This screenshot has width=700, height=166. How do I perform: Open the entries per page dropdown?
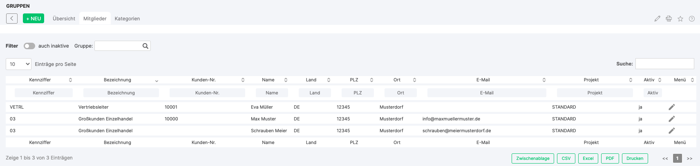pyautogui.click(x=19, y=64)
